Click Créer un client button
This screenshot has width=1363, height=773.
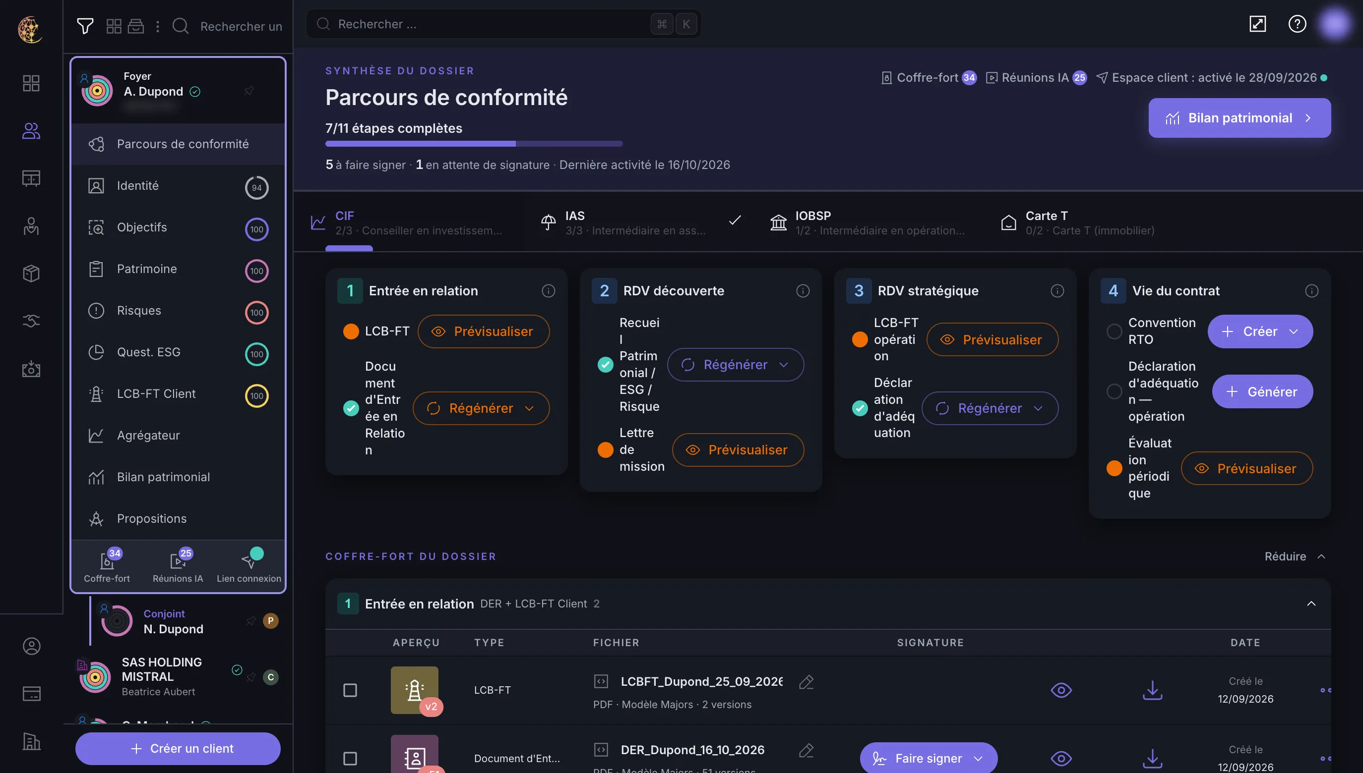pyautogui.click(x=178, y=749)
